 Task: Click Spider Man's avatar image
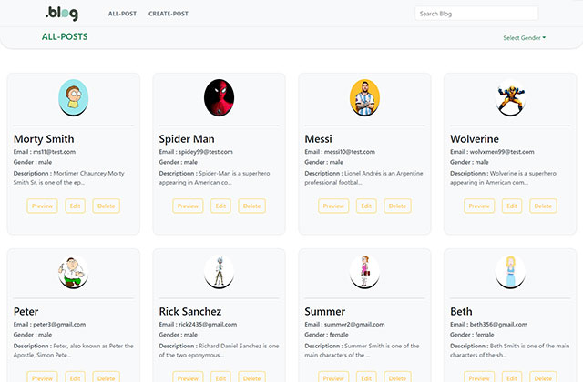(219, 97)
